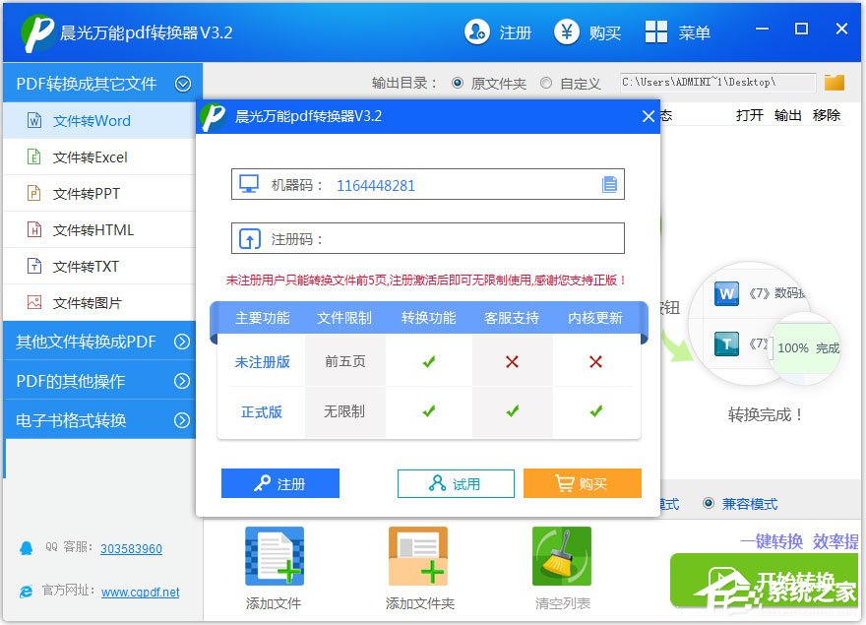Select 文件转HTML in sidebar

(99, 230)
